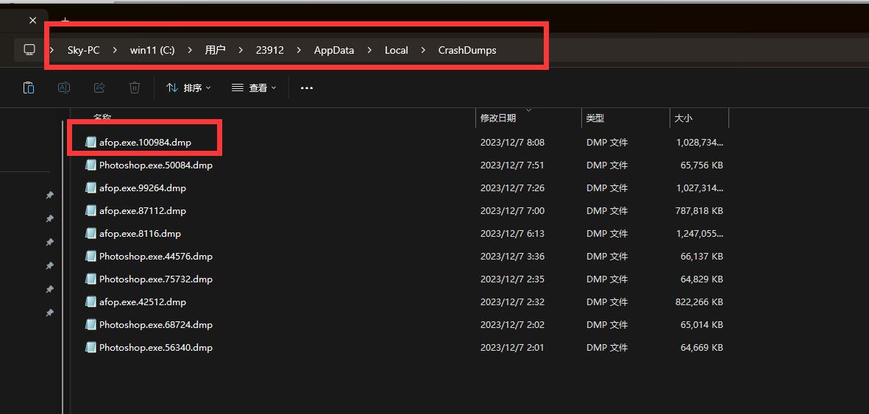Expand the chevron right after Local
Viewport: 869px width, 414px height.
[423, 50]
